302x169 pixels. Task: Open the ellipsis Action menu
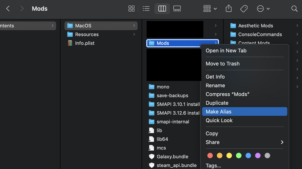click(263, 9)
